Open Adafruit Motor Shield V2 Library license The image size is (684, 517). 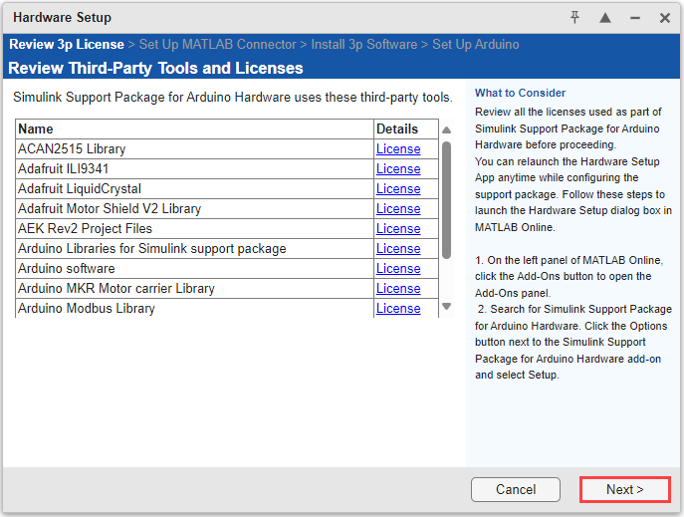pyautogui.click(x=398, y=209)
